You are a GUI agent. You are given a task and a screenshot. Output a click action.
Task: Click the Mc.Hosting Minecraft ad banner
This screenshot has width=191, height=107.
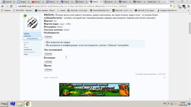coord(94,90)
